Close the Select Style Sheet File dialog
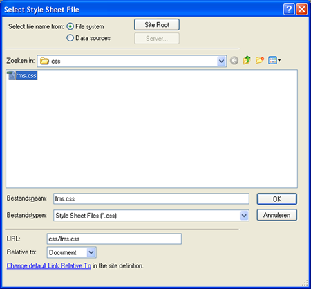311x289 pixels. pyautogui.click(x=301, y=10)
